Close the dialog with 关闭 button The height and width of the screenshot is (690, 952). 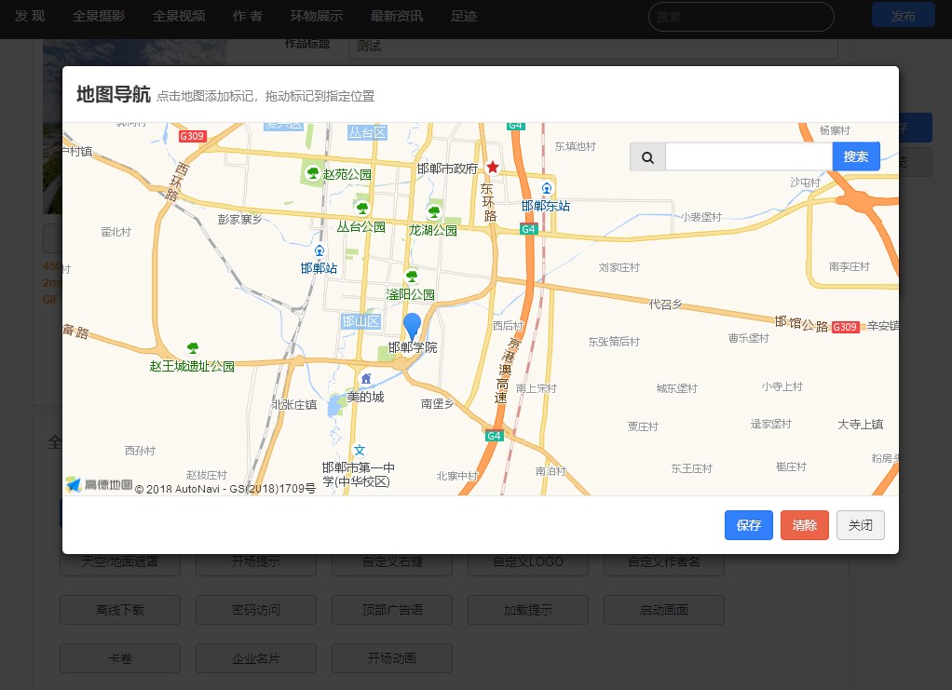pyautogui.click(x=860, y=525)
